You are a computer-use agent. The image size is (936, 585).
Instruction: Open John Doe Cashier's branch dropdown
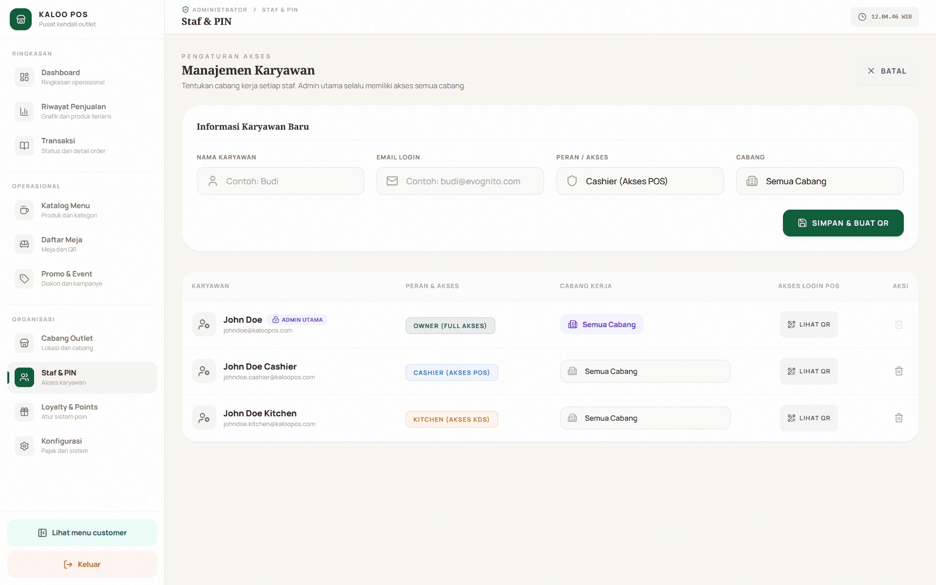click(x=645, y=371)
